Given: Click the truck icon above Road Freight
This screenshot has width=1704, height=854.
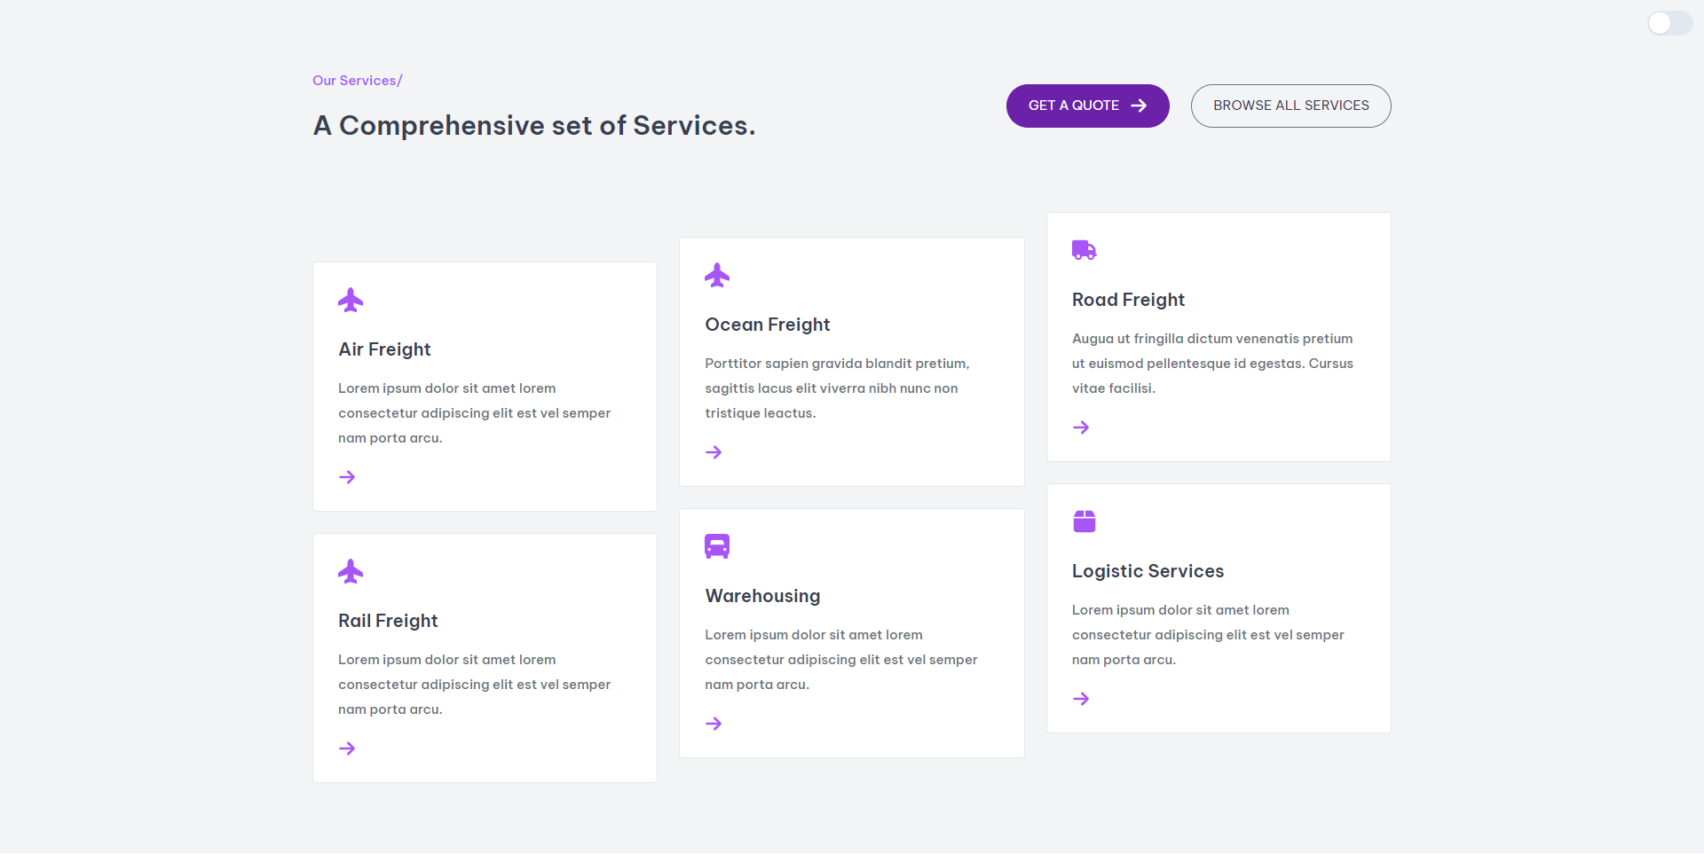Looking at the screenshot, I should pos(1084,250).
